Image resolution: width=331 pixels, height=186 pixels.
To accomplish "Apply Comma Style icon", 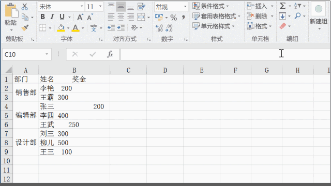I will point(183,17).
